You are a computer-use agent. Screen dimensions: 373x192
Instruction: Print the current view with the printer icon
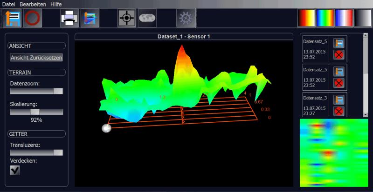[69, 18]
